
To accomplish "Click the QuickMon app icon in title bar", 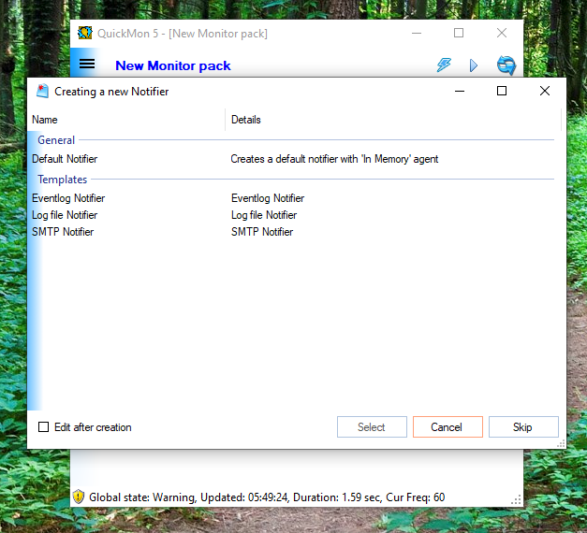I will 85,33.
